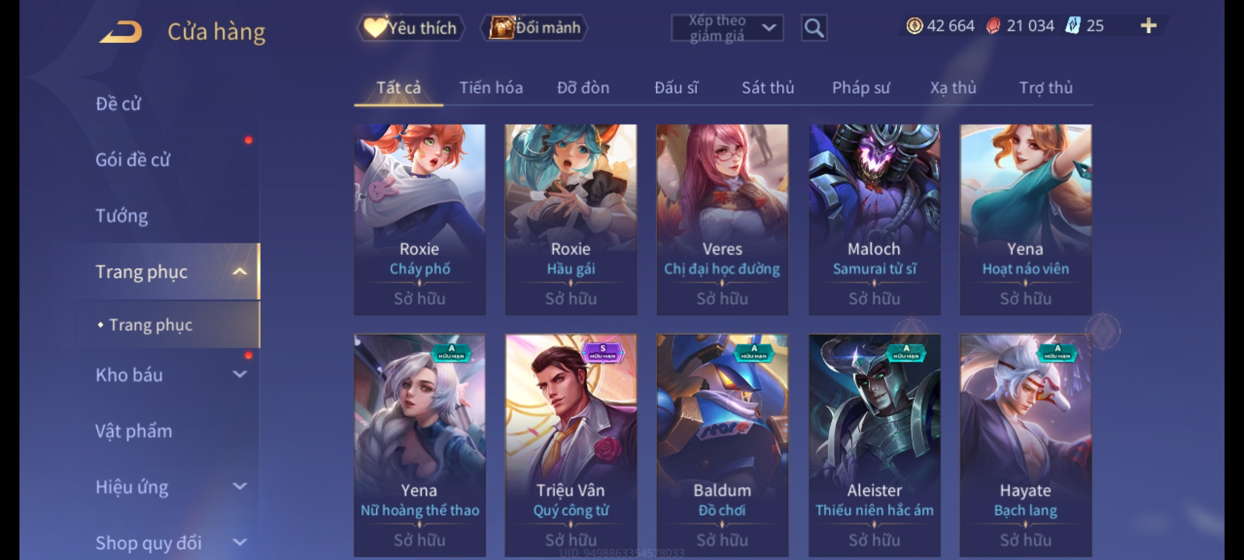1244x560 pixels.
Task: Select Maloch Samurai tử sĩ skin card
Action: [874, 219]
